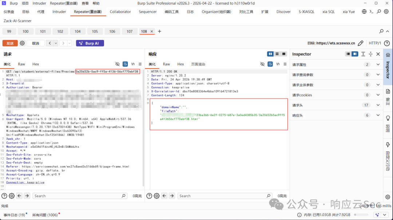
Task: Open request settings gear beside send button
Action: [x=22, y=43]
